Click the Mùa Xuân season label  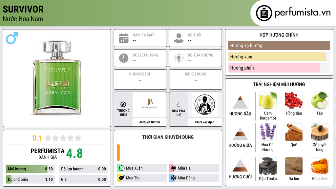pos(134,168)
